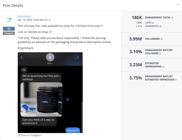This screenshot has width=182, height=140.
Task: Click the Carousel post type badge
Action: pyautogui.click(x=9, y=33)
